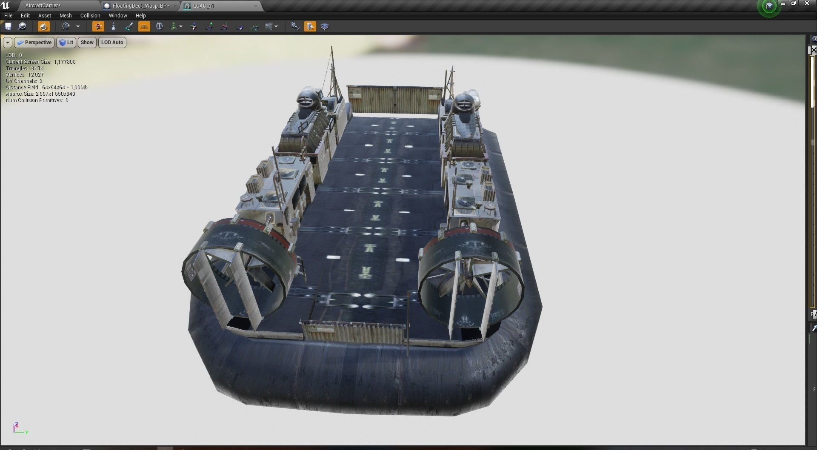Open the Perspective view type dropdown
The image size is (817, 450).
pyautogui.click(x=34, y=42)
